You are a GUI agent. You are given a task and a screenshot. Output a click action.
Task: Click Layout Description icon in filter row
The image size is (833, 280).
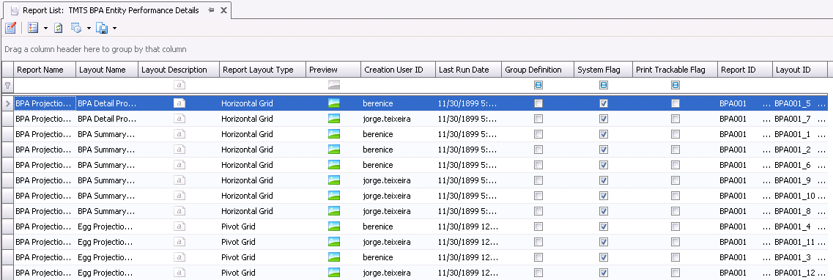[x=179, y=85]
